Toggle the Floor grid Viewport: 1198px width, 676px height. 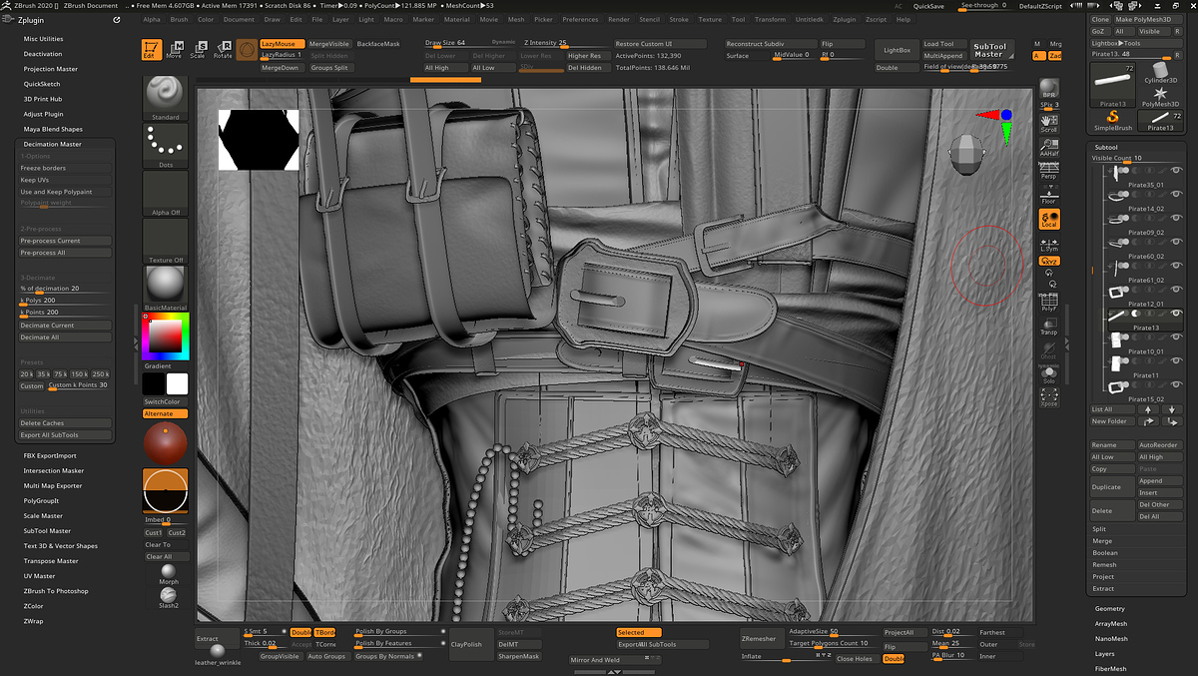pyautogui.click(x=1049, y=194)
